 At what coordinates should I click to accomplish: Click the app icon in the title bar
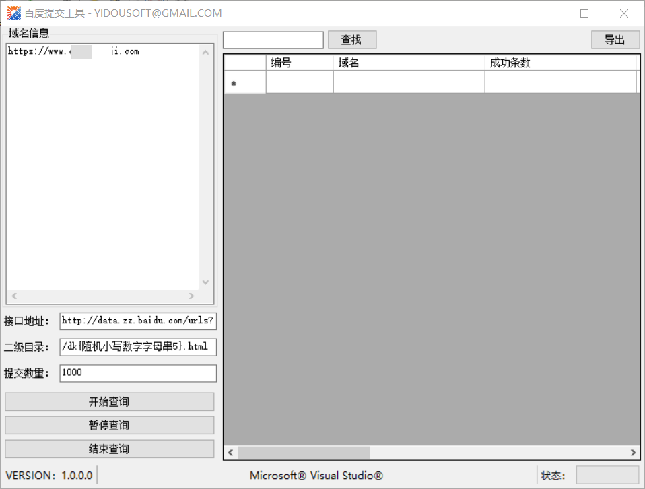[13, 13]
